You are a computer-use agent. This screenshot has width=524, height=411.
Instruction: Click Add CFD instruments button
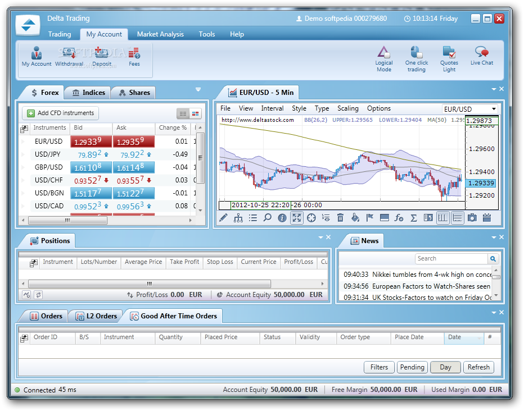[x=61, y=113]
